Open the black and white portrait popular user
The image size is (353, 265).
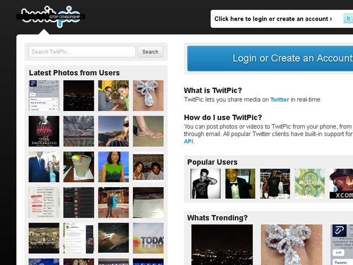tap(206, 184)
